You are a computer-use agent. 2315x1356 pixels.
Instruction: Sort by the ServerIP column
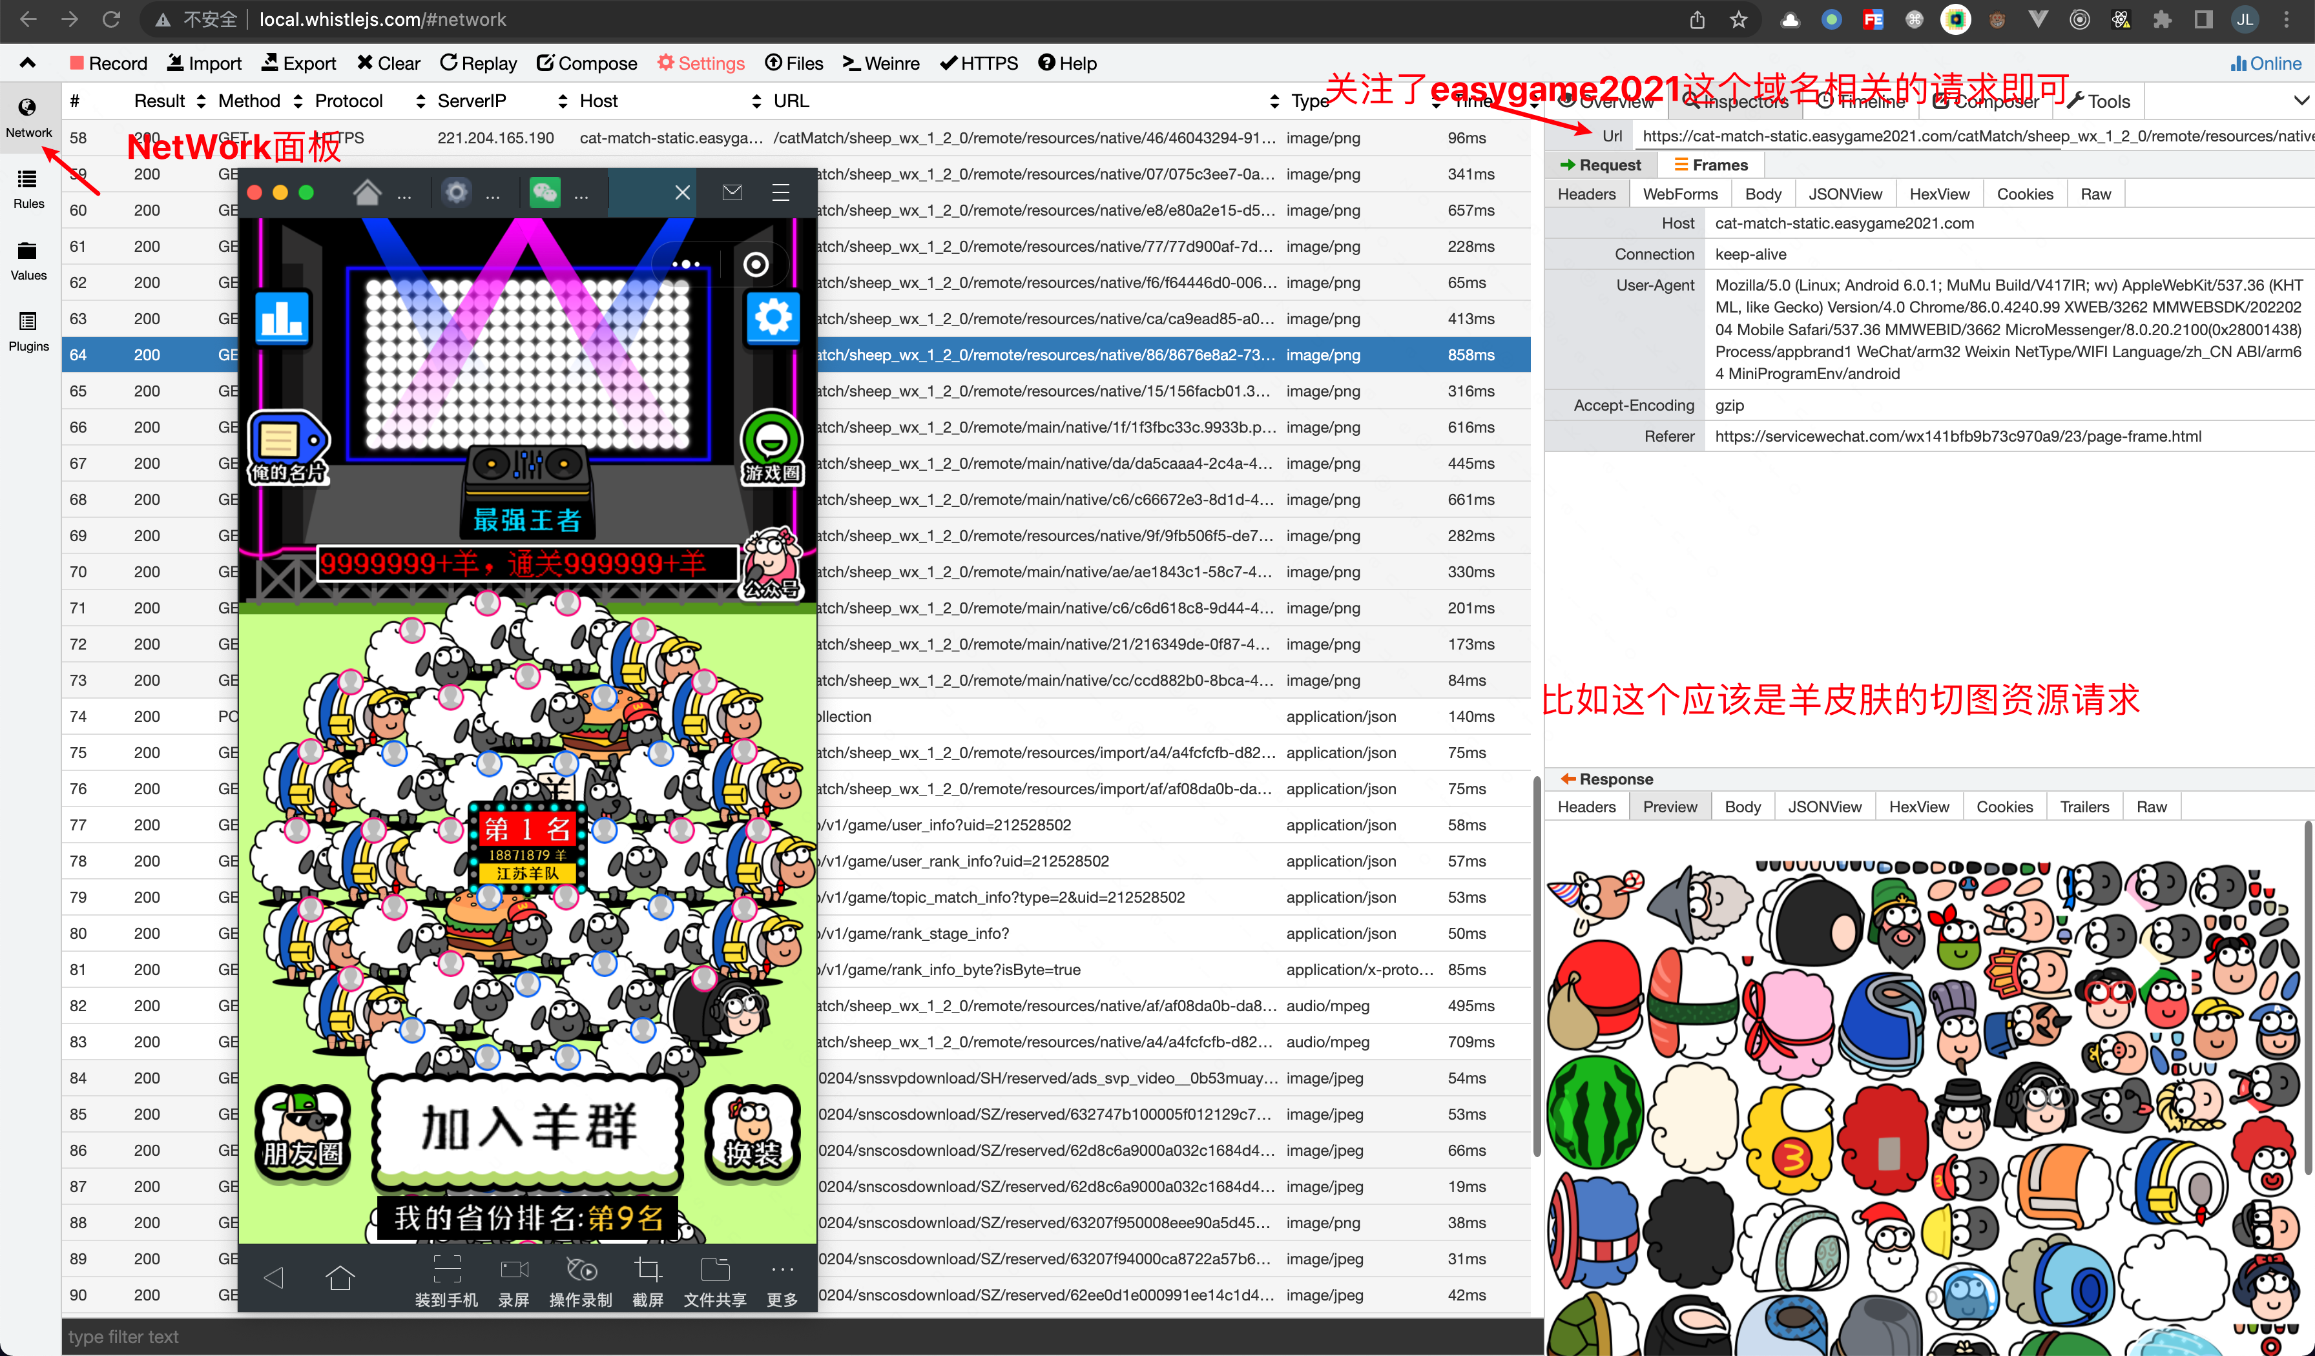point(502,101)
